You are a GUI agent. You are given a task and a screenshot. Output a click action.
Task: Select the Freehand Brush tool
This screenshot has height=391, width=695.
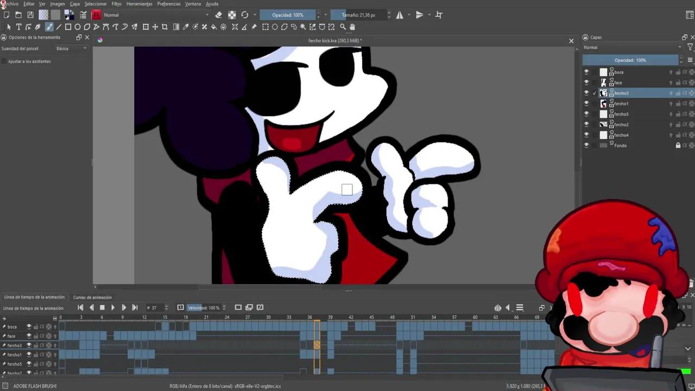49,27
